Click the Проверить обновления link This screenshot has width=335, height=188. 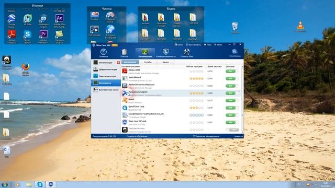pyautogui.click(x=137, y=136)
